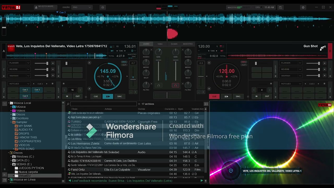
Task: Halve the loop length on deck A
Action: click(65, 90)
